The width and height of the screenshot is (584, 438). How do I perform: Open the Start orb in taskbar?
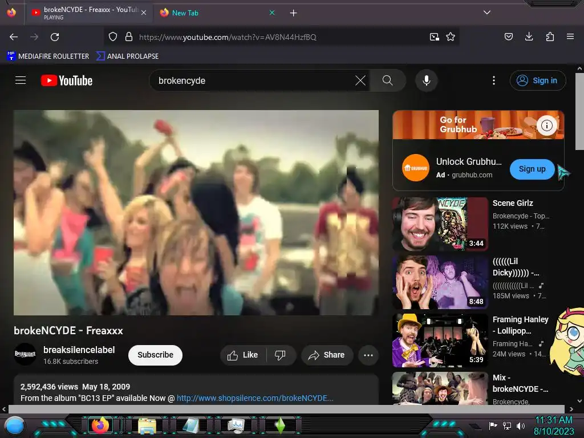pyautogui.click(x=14, y=425)
